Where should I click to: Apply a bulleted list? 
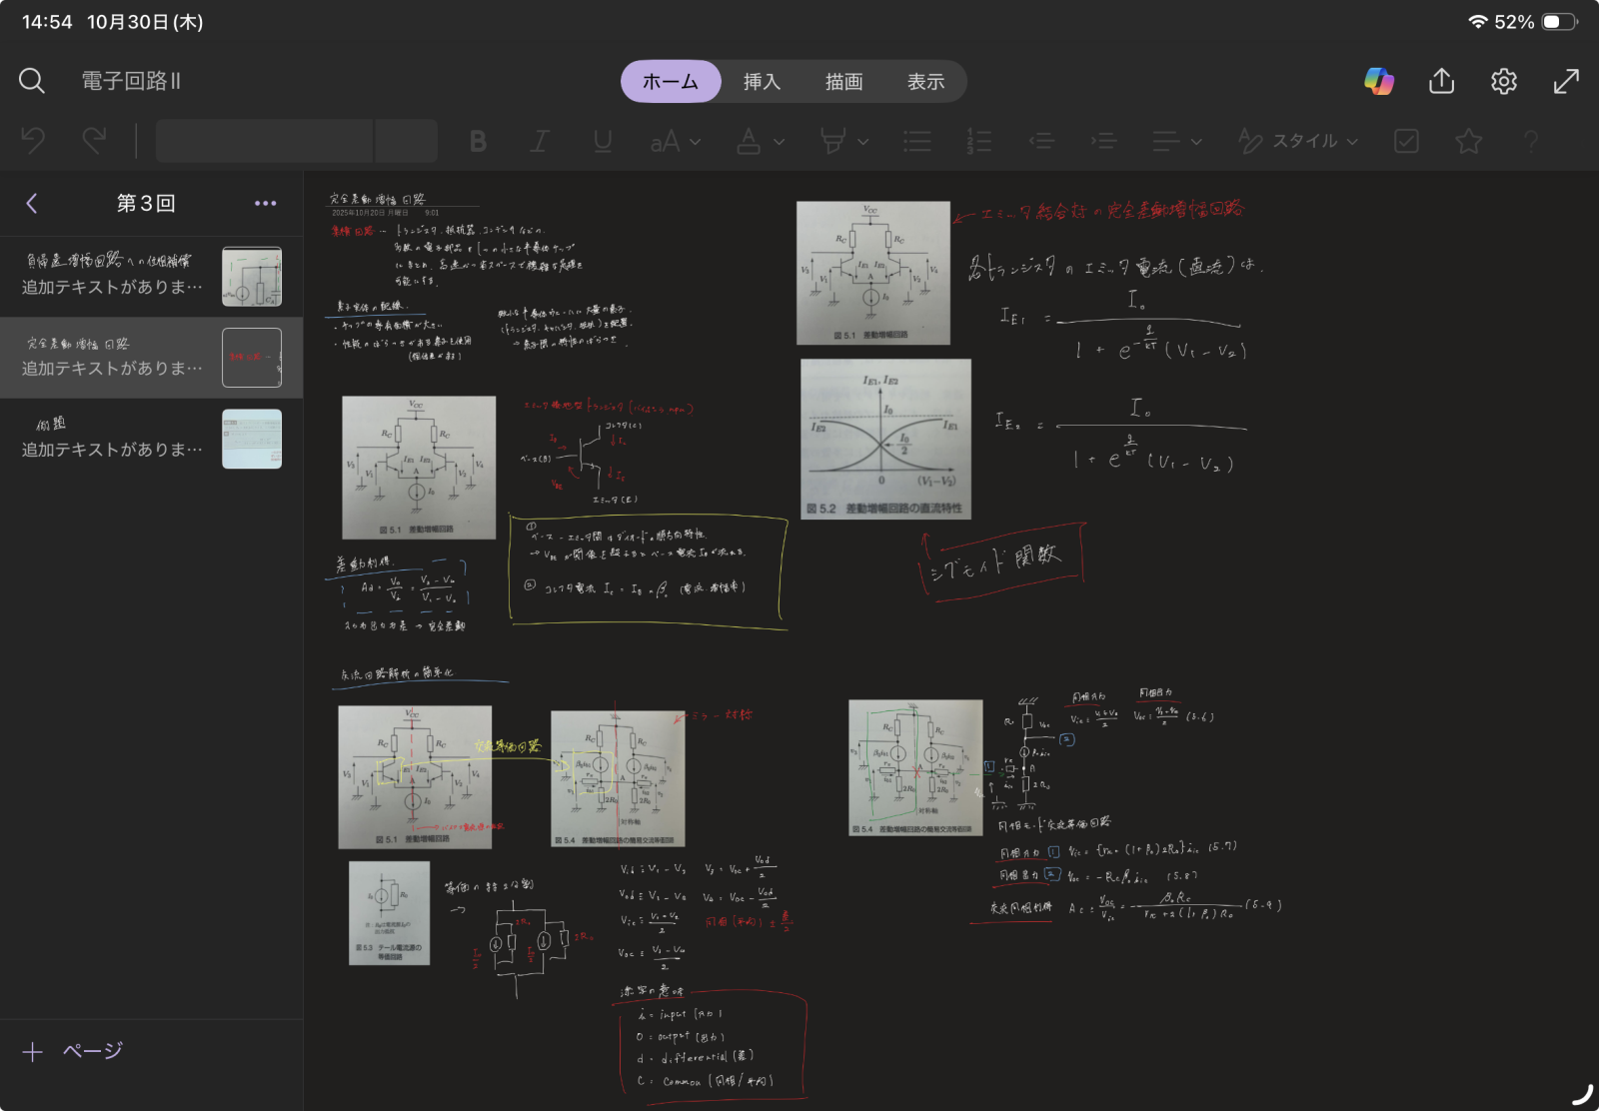916,141
